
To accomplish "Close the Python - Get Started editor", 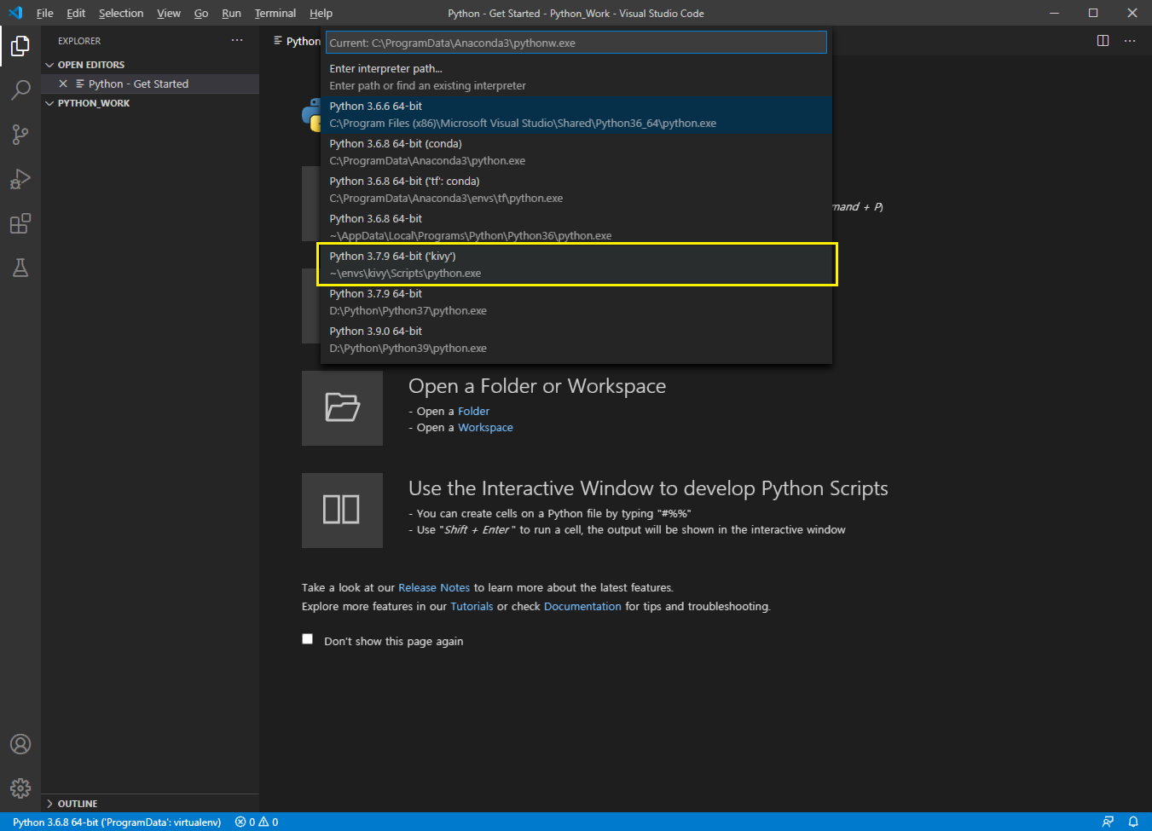I will [x=63, y=84].
